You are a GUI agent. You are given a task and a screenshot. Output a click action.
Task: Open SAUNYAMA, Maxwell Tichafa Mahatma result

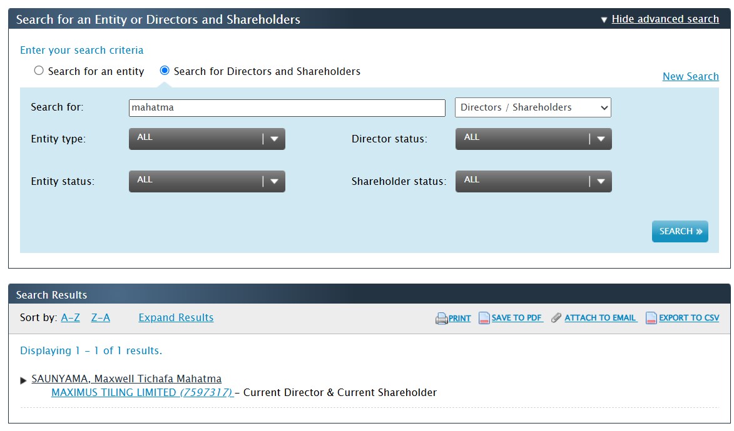[x=126, y=379]
